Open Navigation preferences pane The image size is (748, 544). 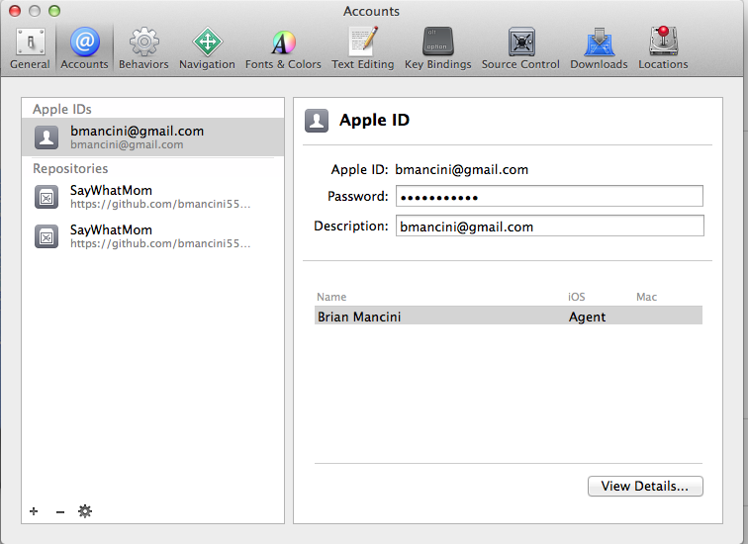207,48
